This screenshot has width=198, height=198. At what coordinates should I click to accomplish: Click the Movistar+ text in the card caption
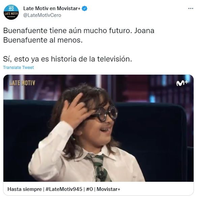[108, 189]
